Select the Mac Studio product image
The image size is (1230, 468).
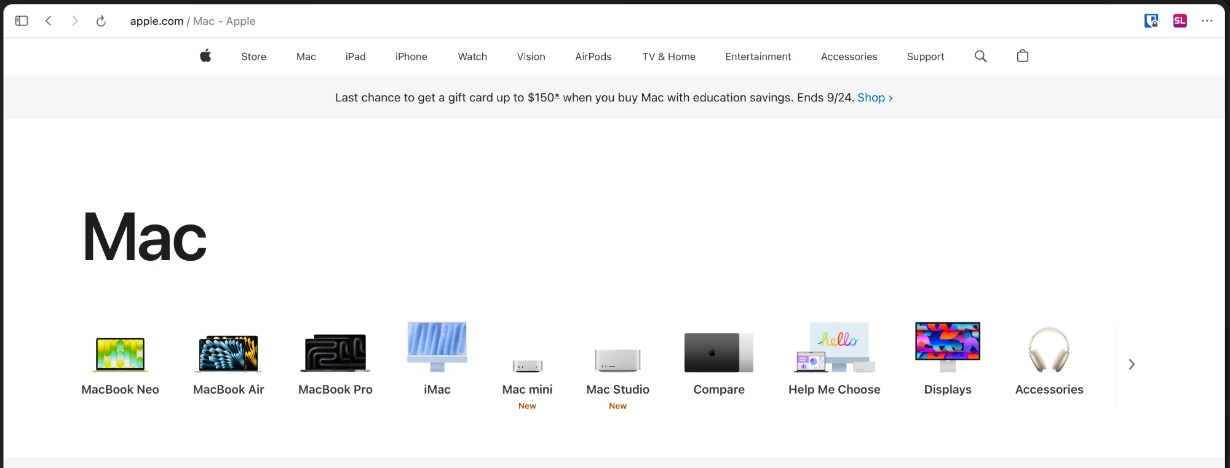pos(618,360)
